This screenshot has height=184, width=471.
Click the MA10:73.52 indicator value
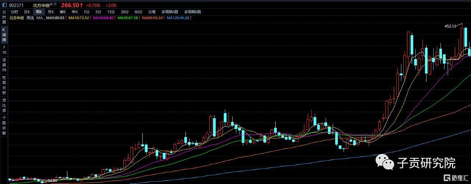coord(79,18)
